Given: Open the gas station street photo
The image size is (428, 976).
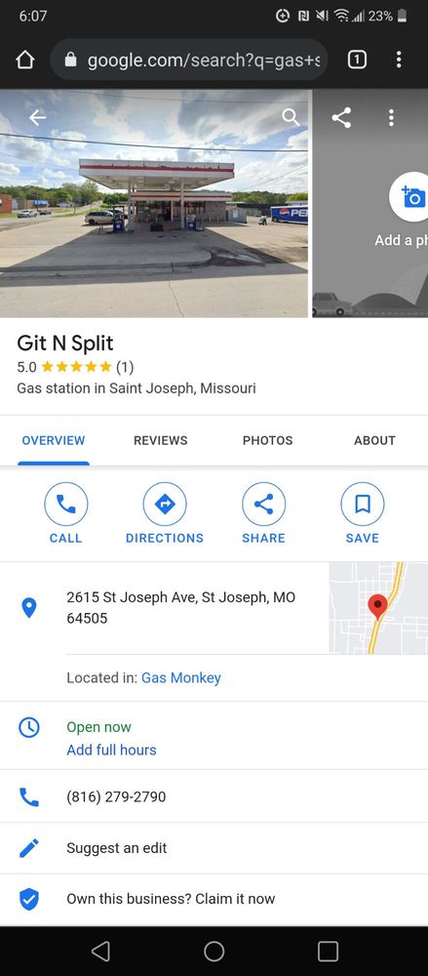Looking at the screenshot, I should [x=154, y=203].
